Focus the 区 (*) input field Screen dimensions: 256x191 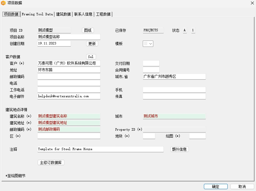pyautogui.click(x=69, y=136)
